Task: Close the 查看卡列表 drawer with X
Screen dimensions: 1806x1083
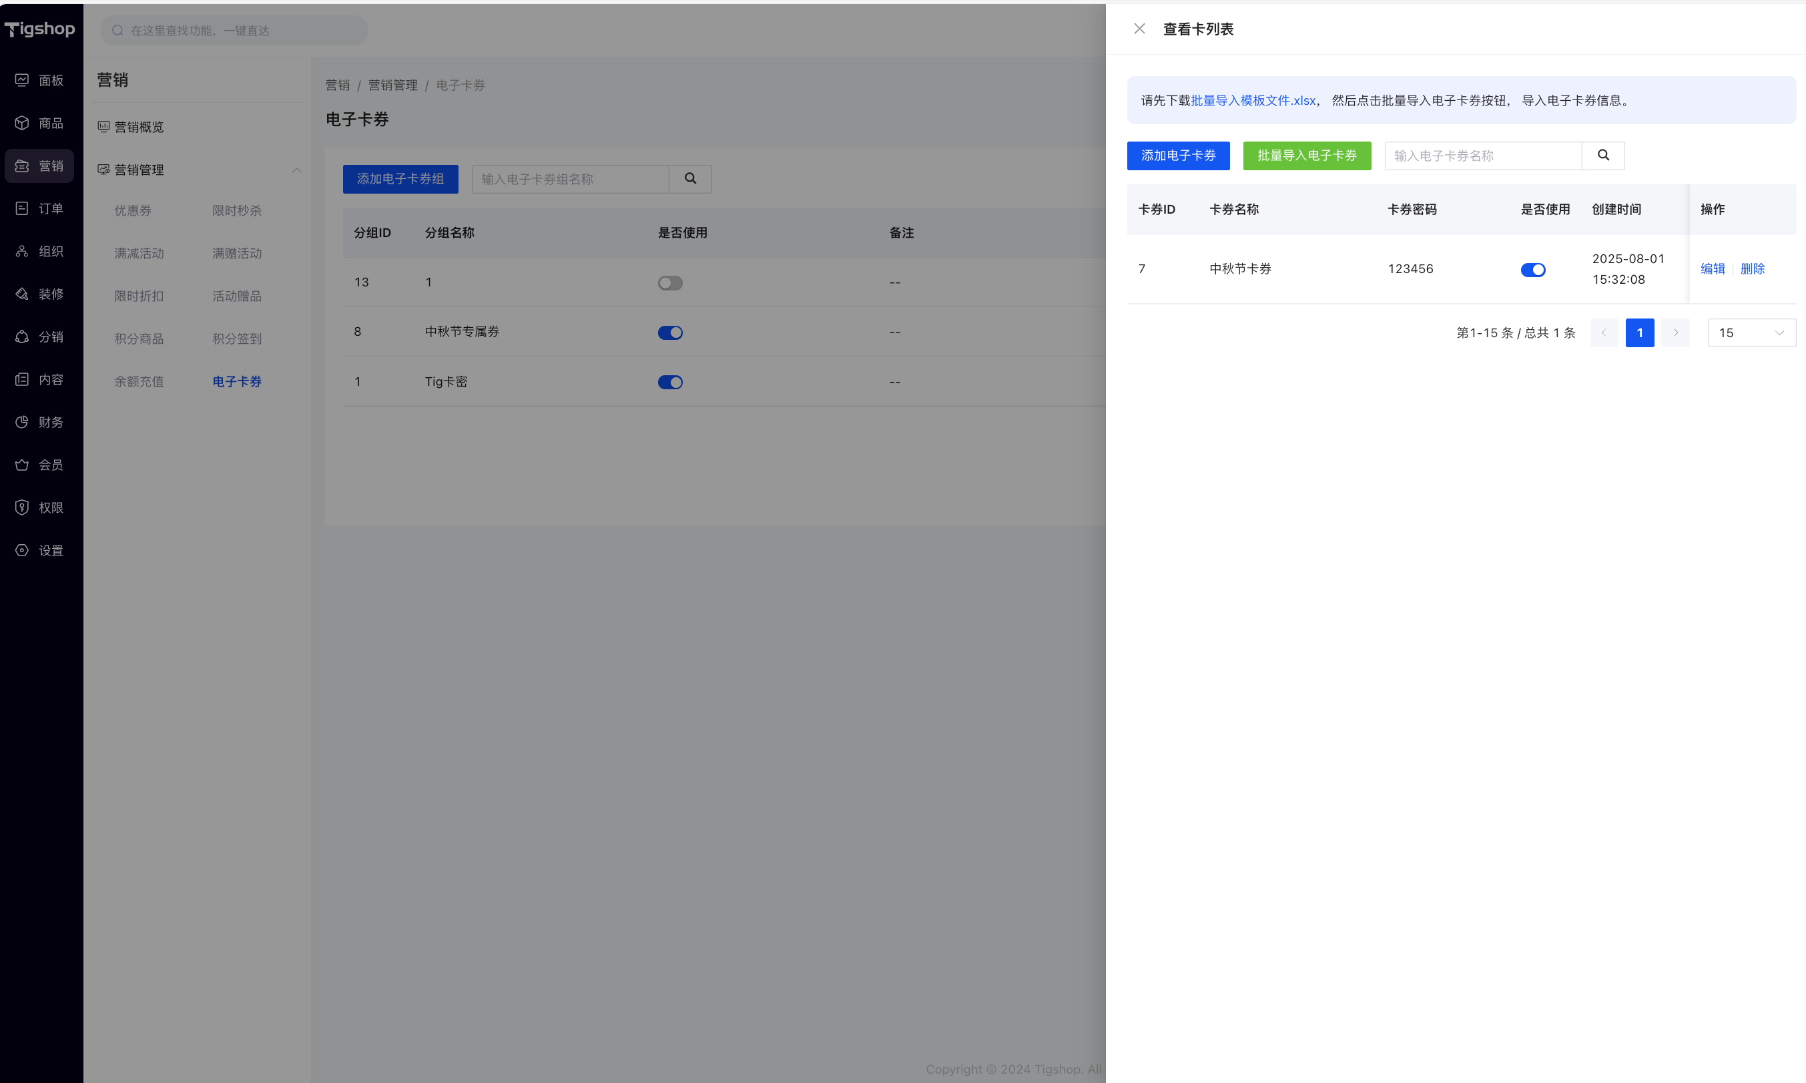Action: (1139, 29)
